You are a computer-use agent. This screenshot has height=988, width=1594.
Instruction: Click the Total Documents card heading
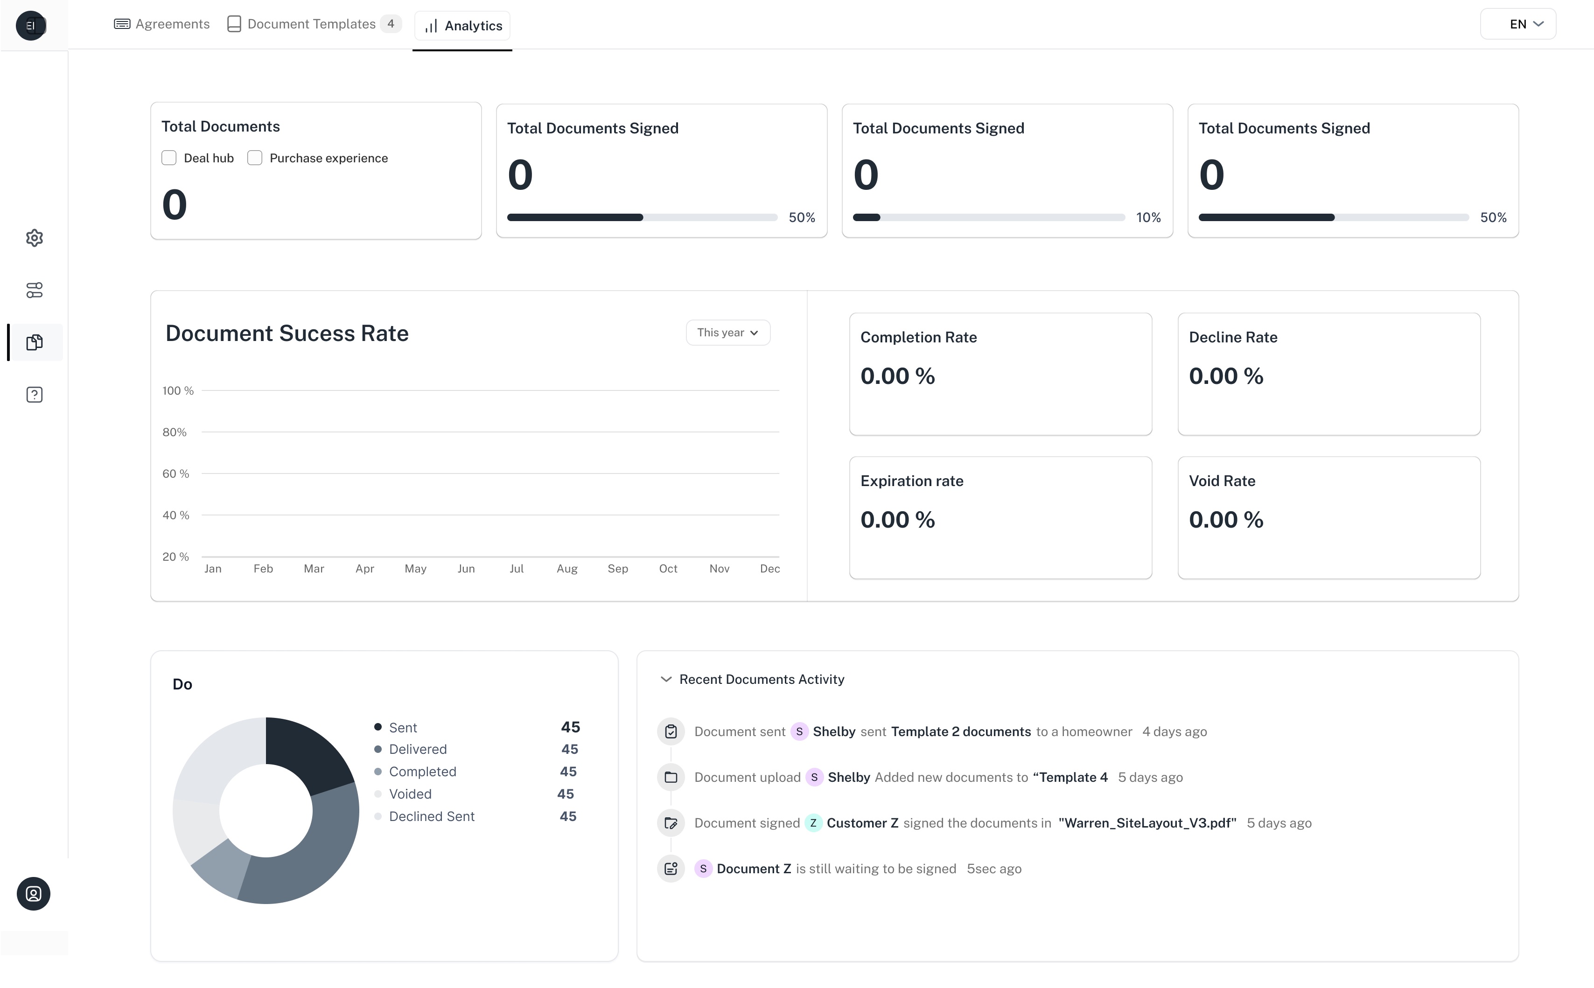pyautogui.click(x=220, y=126)
